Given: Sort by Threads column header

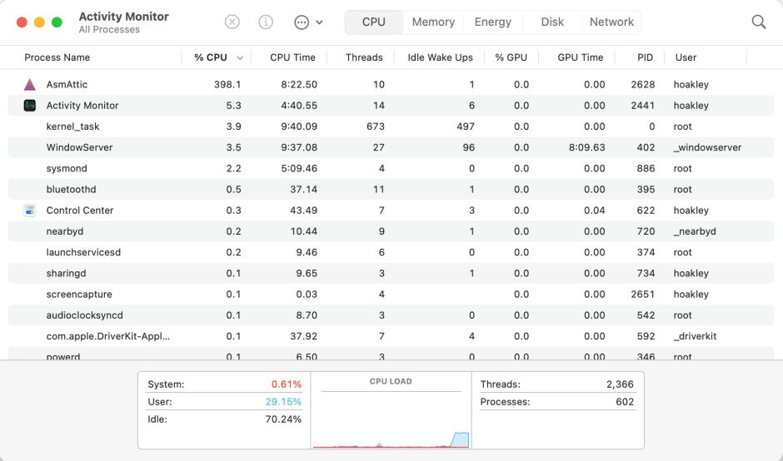Looking at the screenshot, I should point(364,57).
